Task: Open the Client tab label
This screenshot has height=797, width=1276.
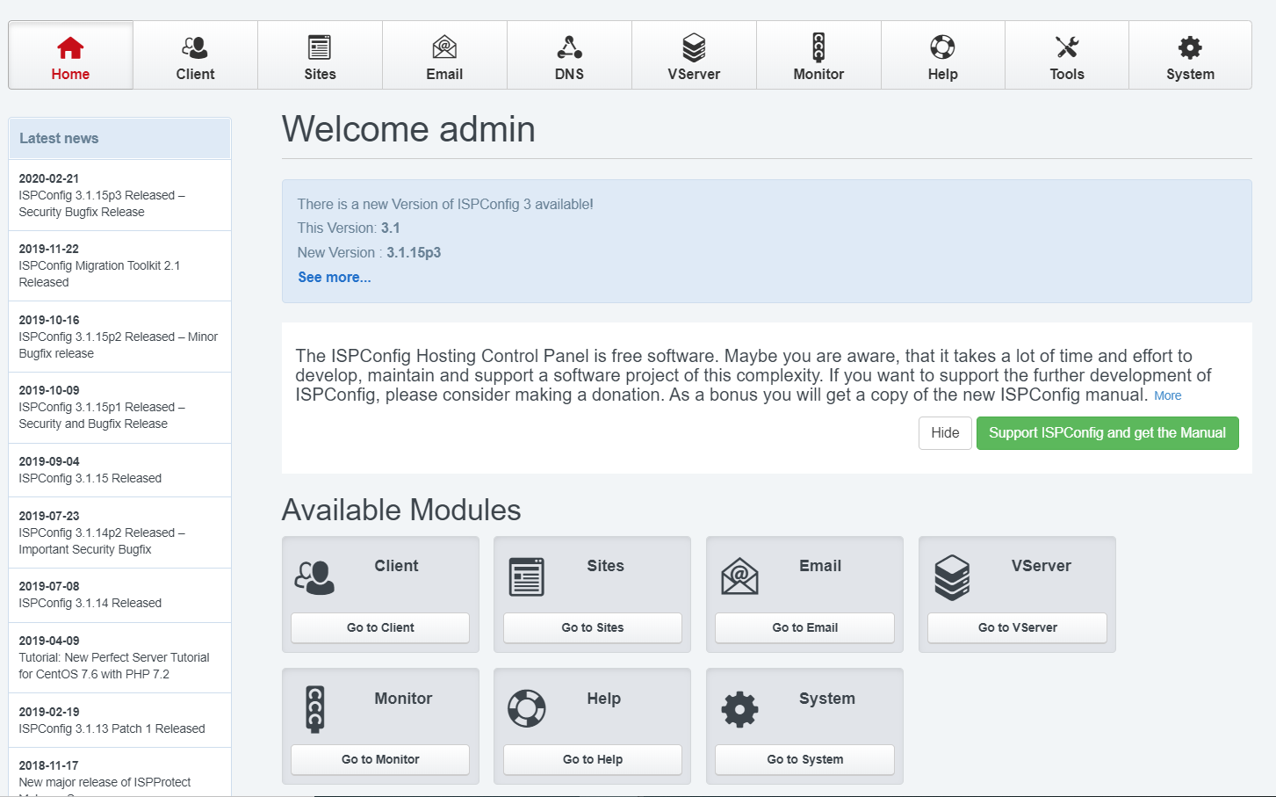Action: coord(195,74)
